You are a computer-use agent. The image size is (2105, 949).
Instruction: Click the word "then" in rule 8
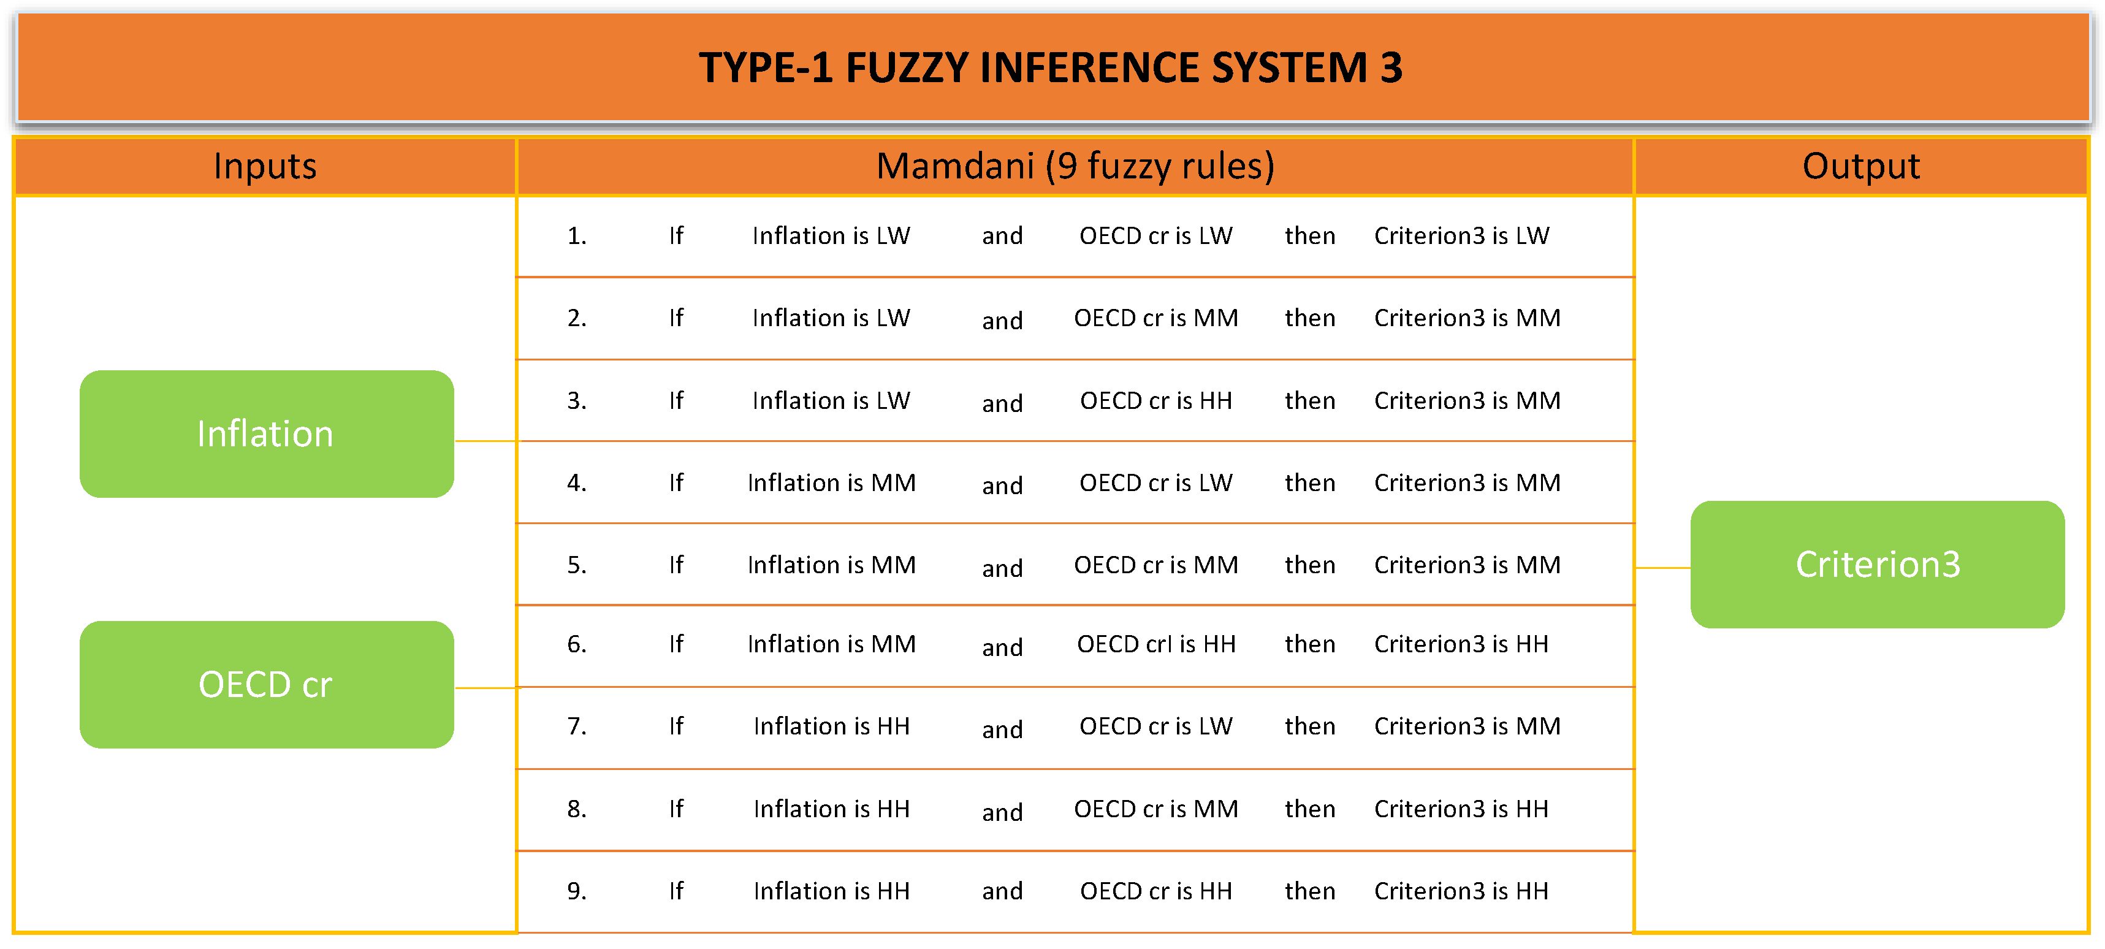coord(1309,809)
